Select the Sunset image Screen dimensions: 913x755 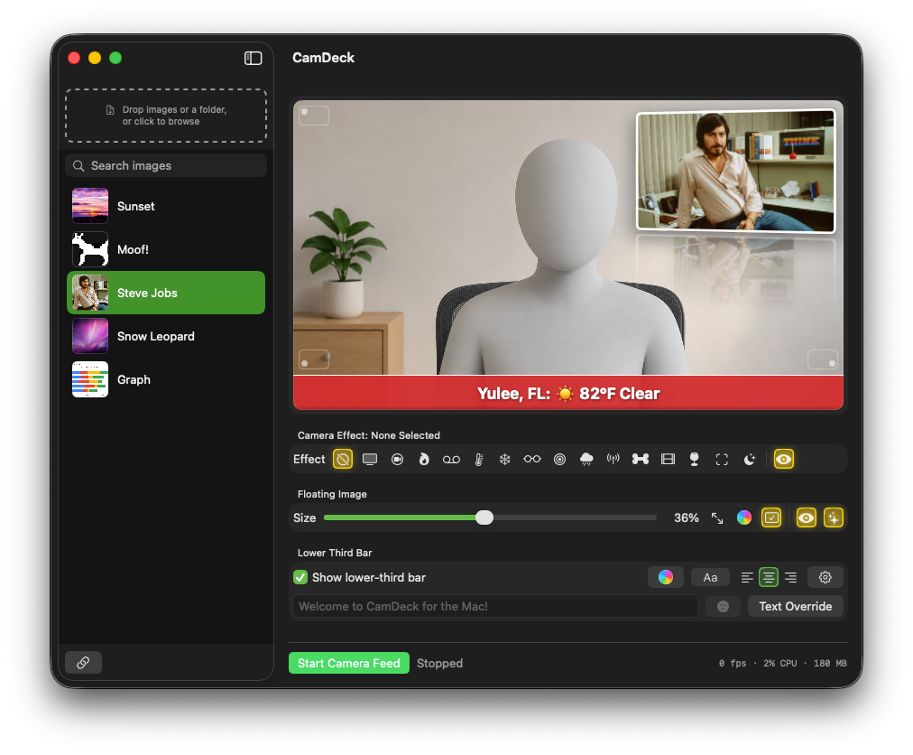click(166, 207)
